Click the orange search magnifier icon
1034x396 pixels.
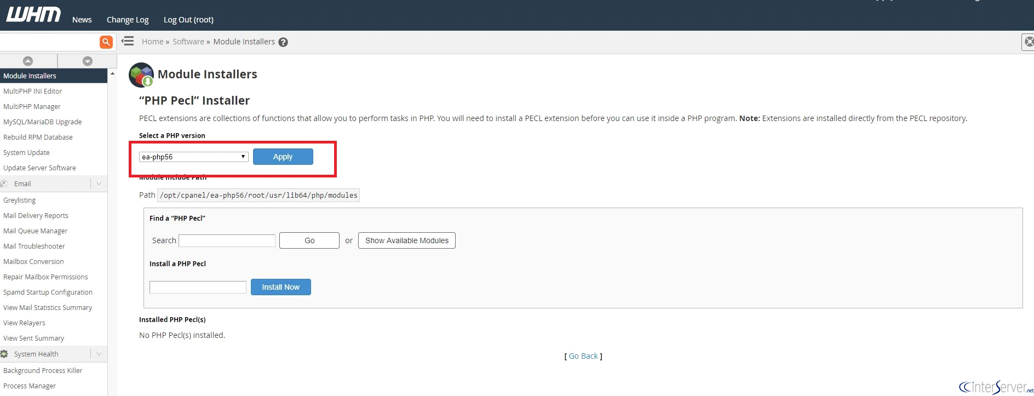point(106,42)
